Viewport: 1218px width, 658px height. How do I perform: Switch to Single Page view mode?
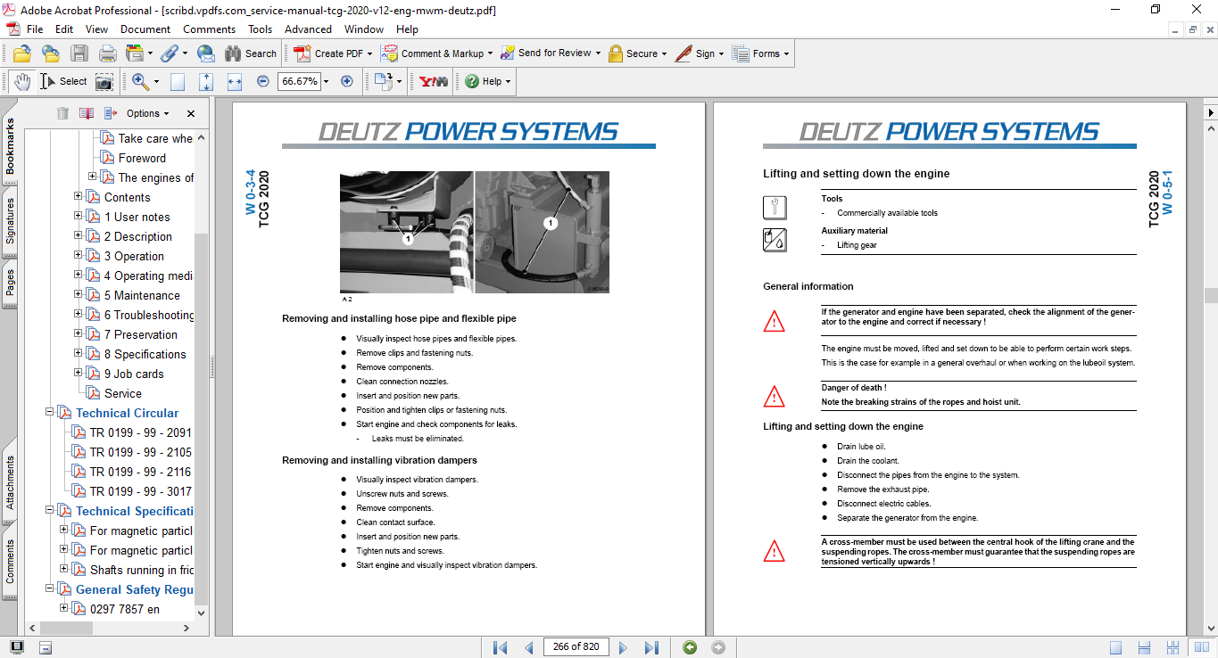click(1116, 647)
